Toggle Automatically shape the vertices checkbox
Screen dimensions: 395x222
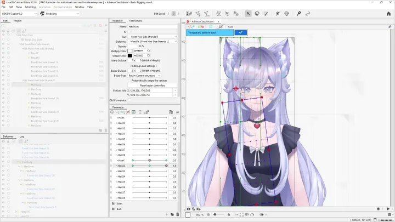(x=129, y=81)
